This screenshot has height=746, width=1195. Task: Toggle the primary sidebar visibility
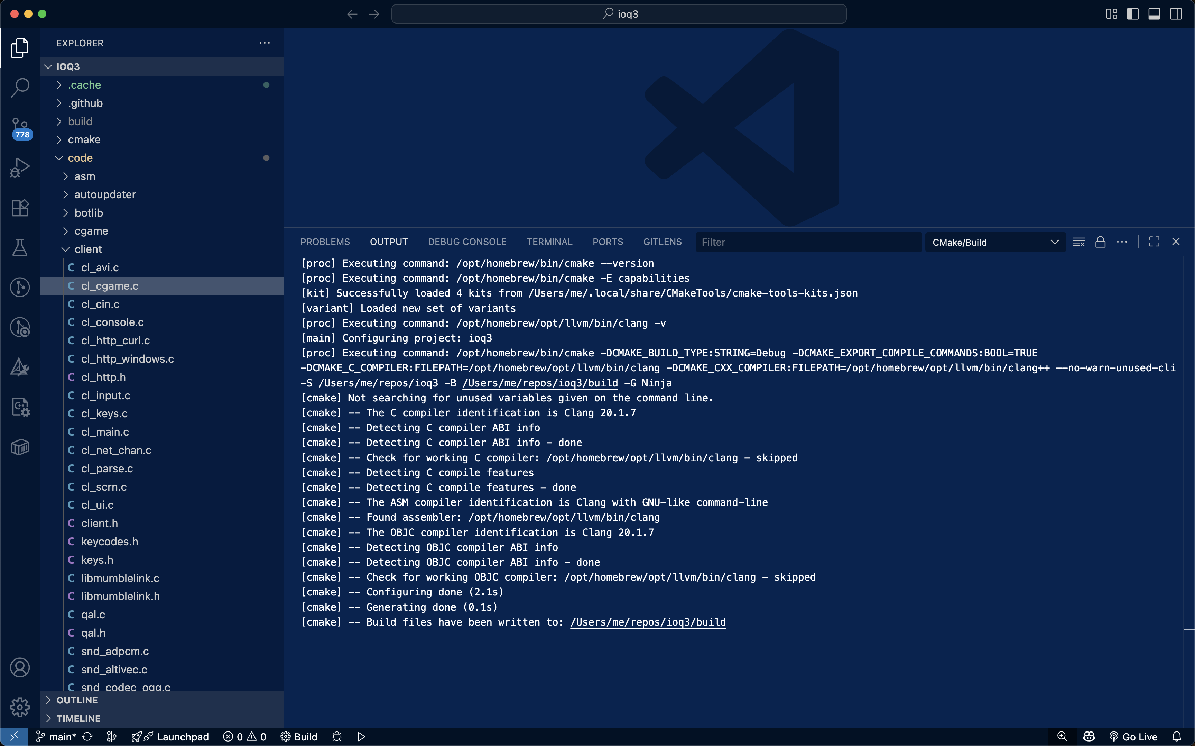(x=1132, y=14)
